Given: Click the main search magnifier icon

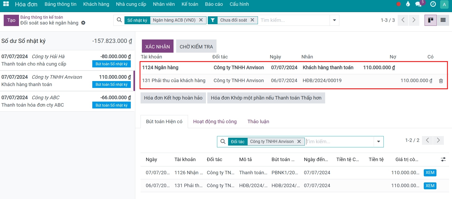Looking at the screenshot, I should click(119, 20).
